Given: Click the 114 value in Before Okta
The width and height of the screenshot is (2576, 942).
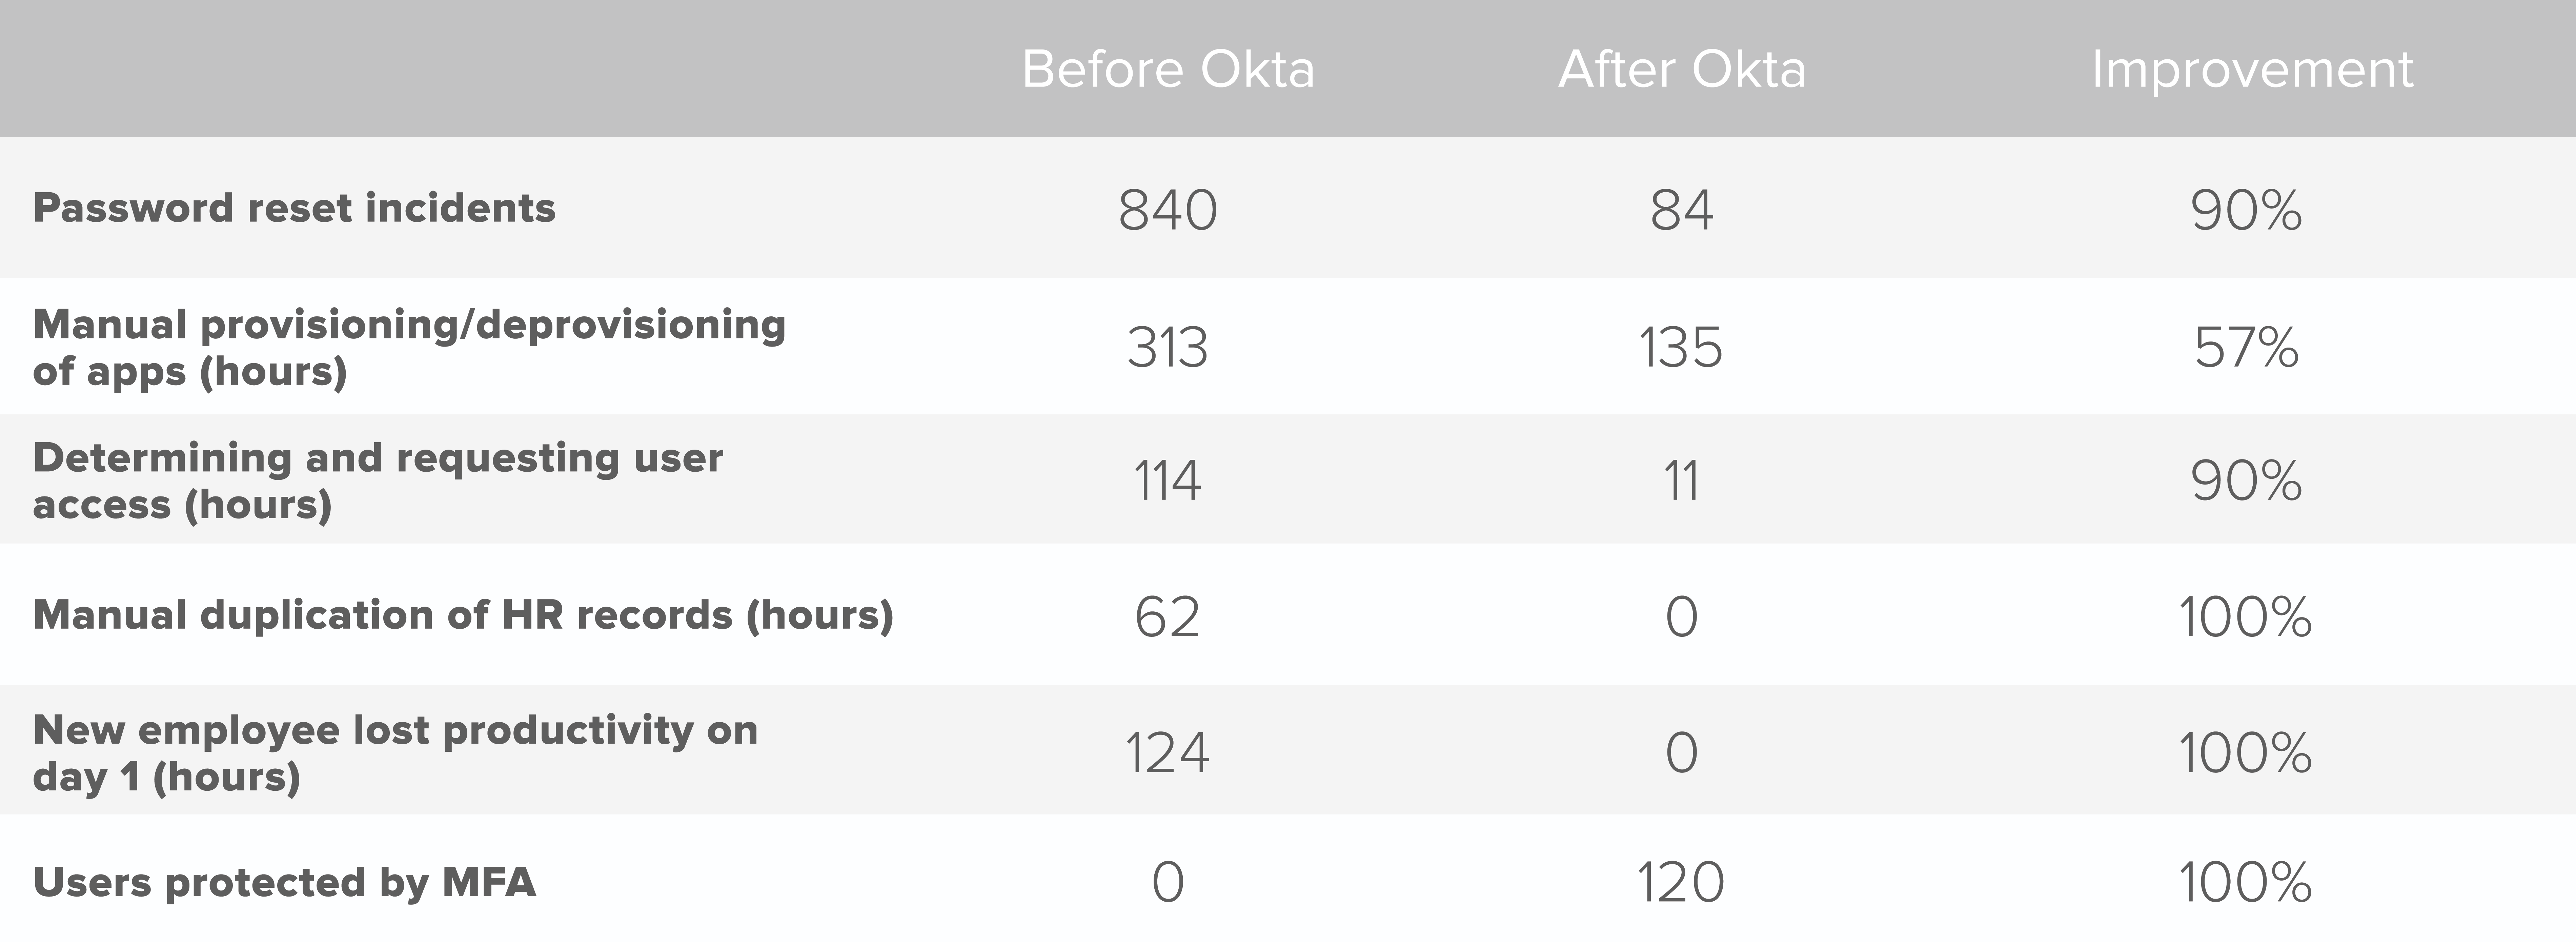Looking at the screenshot, I should coord(1167,482).
